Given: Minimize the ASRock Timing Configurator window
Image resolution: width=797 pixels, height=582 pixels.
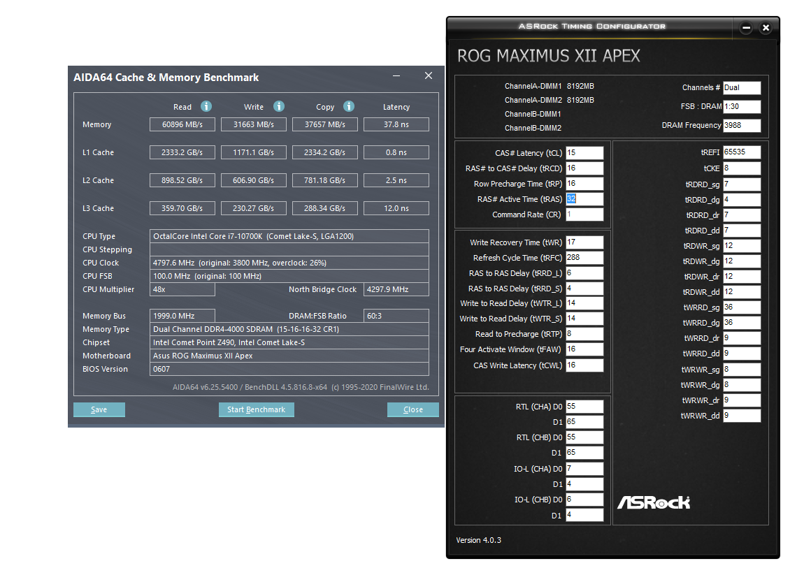Looking at the screenshot, I should click(746, 28).
